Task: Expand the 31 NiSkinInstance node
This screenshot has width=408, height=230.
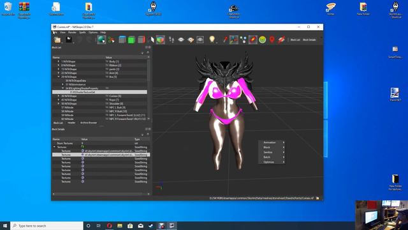Action: (62, 84)
